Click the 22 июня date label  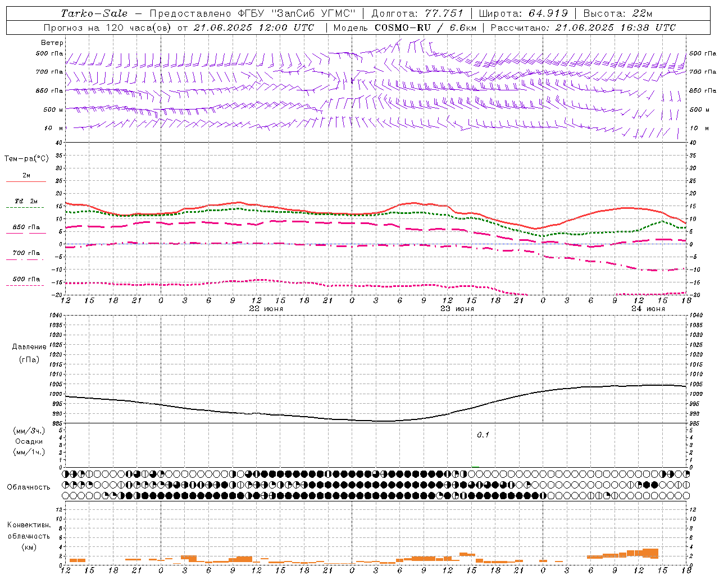point(266,309)
